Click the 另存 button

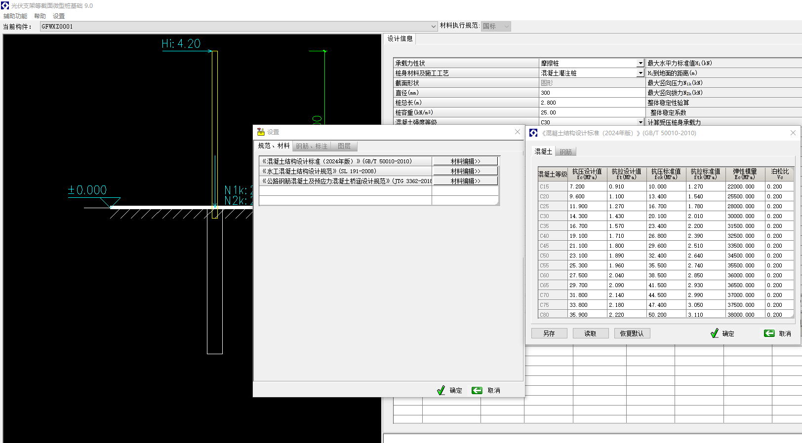[549, 333]
